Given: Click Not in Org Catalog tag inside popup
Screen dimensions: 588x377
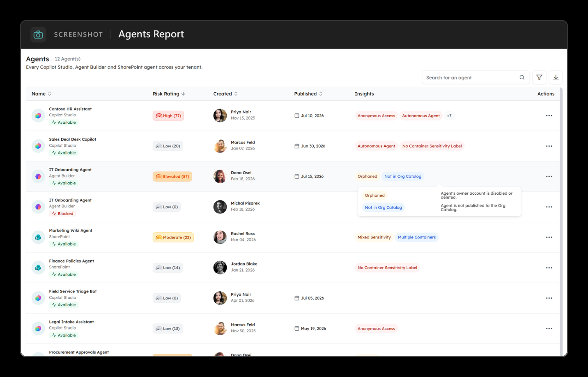Looking at the screenshot, I should [x=384, y=207].
